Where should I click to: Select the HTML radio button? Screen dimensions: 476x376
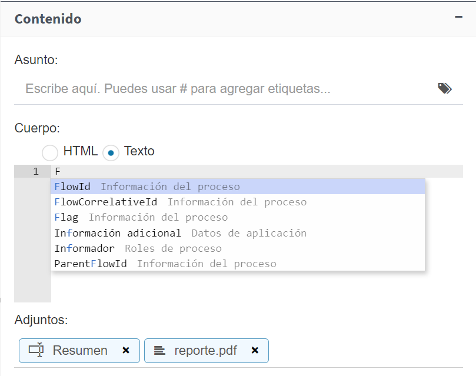[50, 152]
